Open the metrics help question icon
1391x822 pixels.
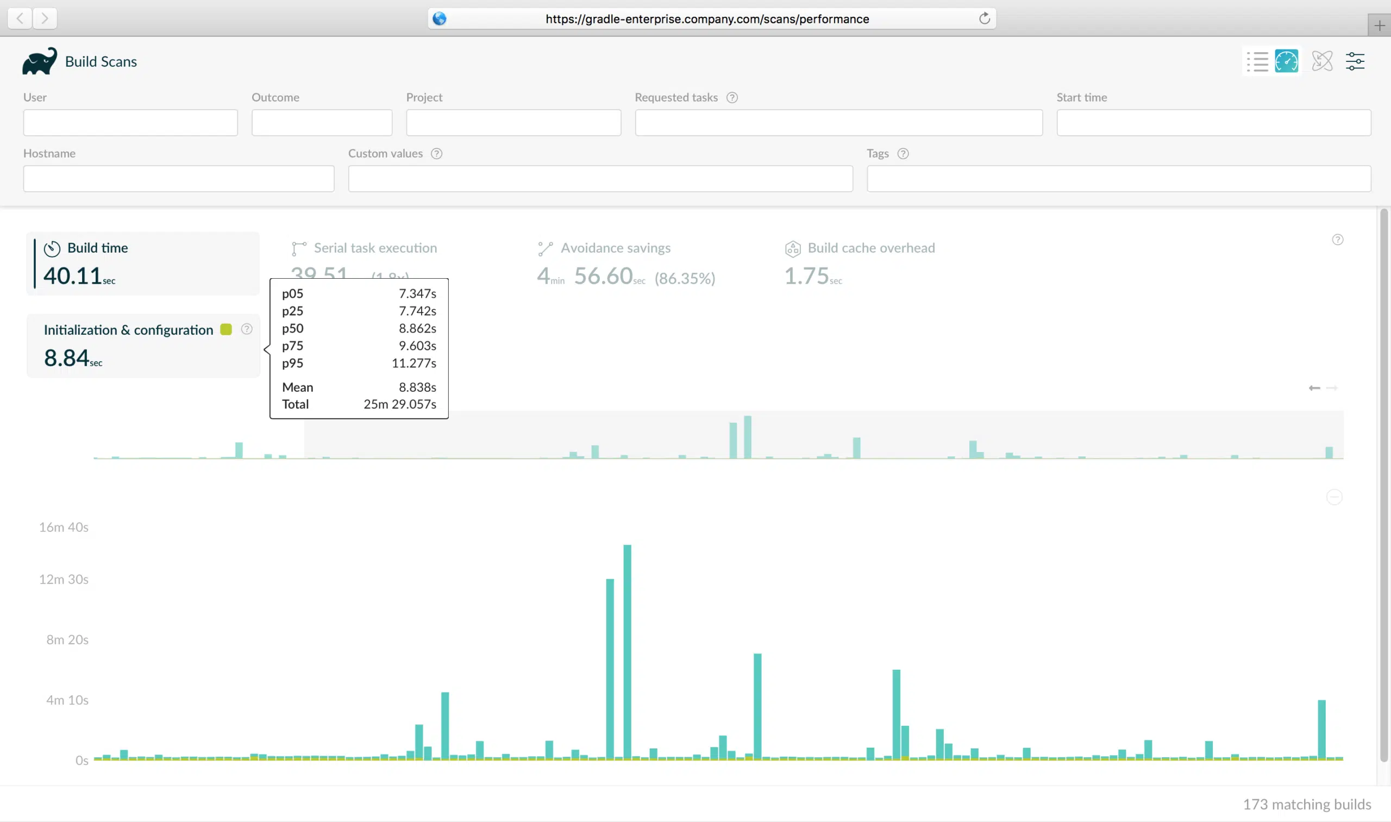point(1338,240)
